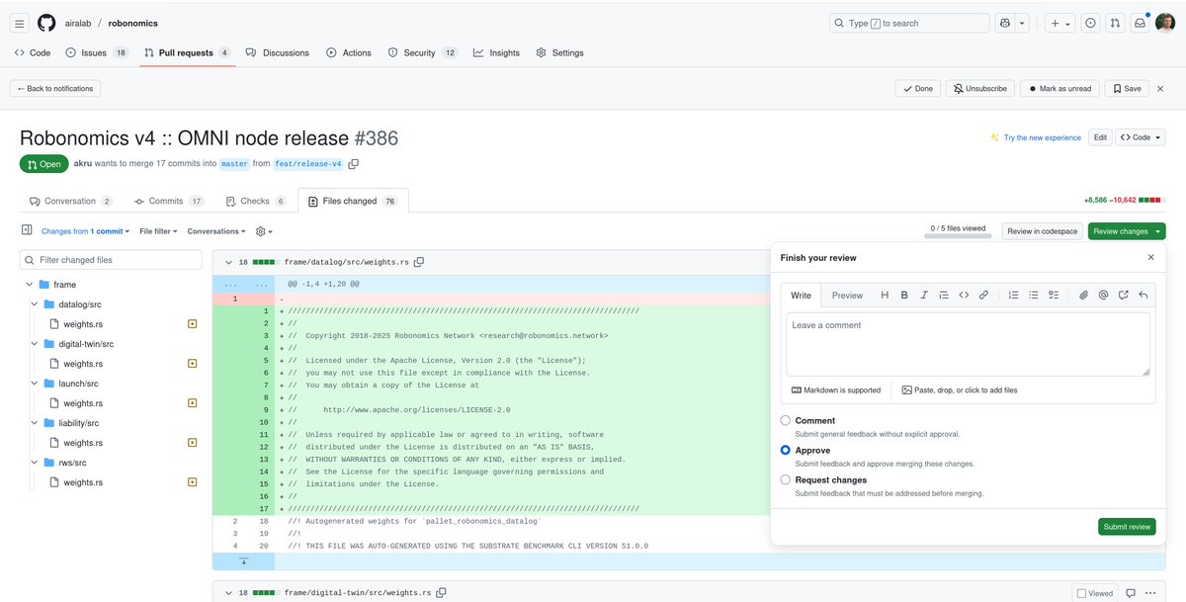Viewport: 1186px width, 602px height.
Task: Insert code formatting in review comment
Action: (x=964, y=295)
